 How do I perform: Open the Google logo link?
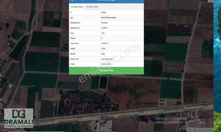point(192,130)
